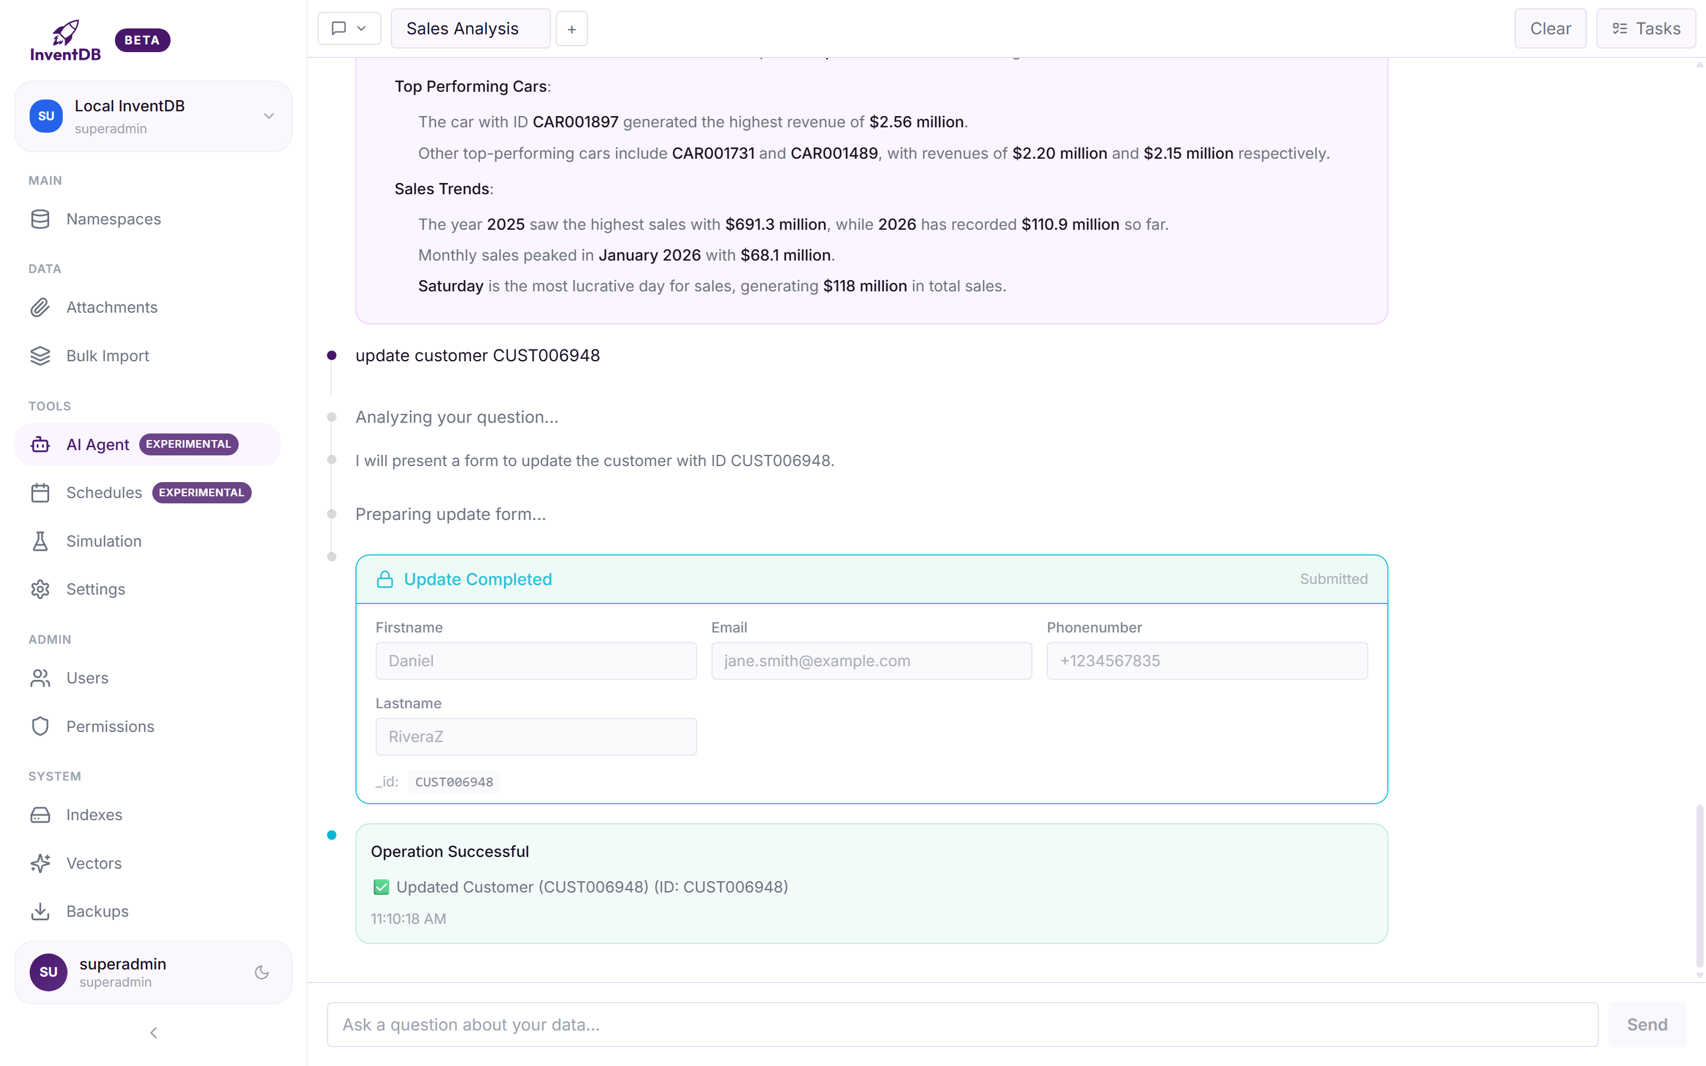Open the Bulk Import tool
The height and width of the screenshot is (1066, 1706).
[x=107, y=356]
